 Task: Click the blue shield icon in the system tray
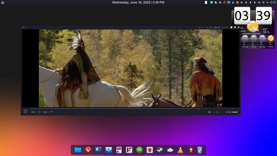[x=212, y=2]
